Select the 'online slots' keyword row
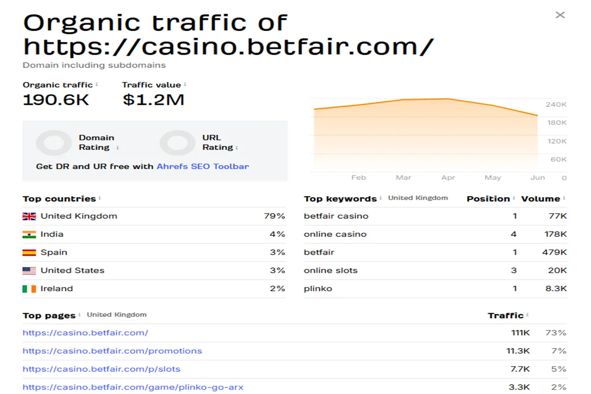This screenshot has width=591, height=394. coord(435,271)
